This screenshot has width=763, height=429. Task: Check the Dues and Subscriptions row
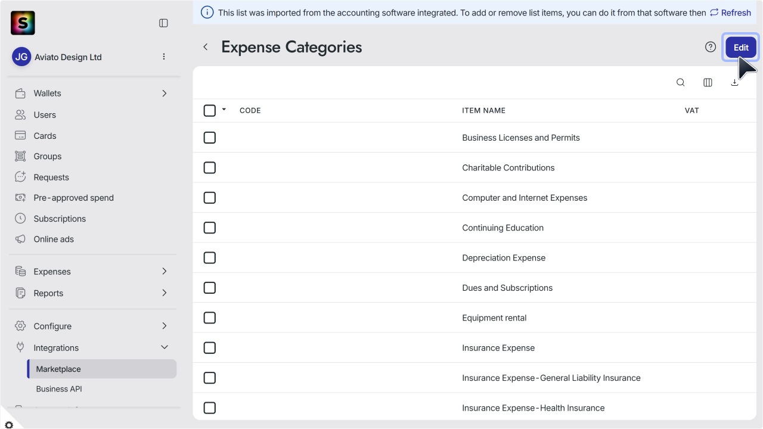click(x=209, y=288)
